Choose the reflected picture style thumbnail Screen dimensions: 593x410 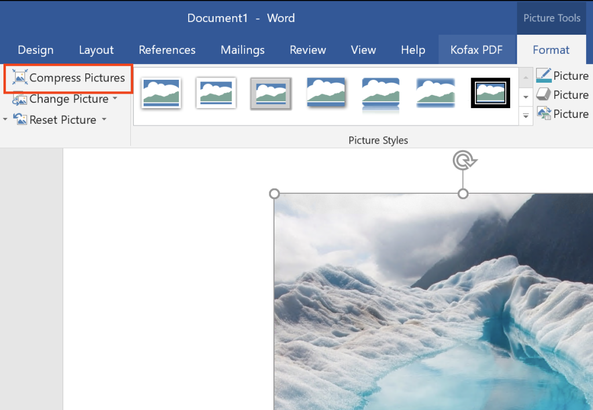(380, 93)
